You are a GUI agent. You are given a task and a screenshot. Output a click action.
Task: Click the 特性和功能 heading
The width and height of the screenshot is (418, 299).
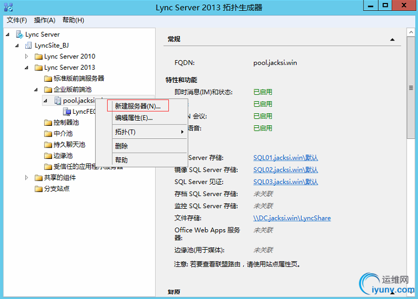point(182,80)
